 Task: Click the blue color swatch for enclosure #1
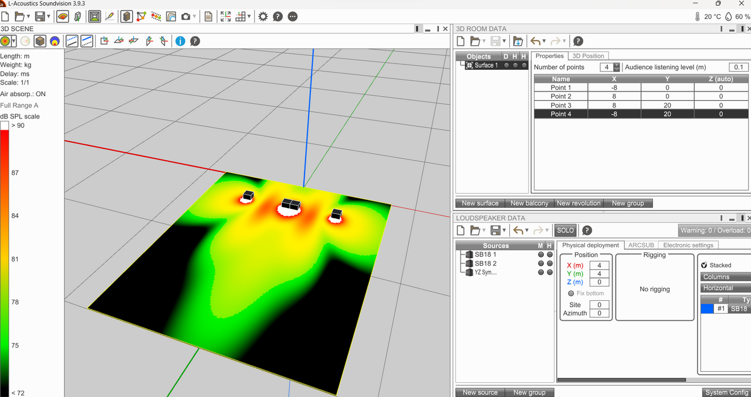[x=707, y=308]
